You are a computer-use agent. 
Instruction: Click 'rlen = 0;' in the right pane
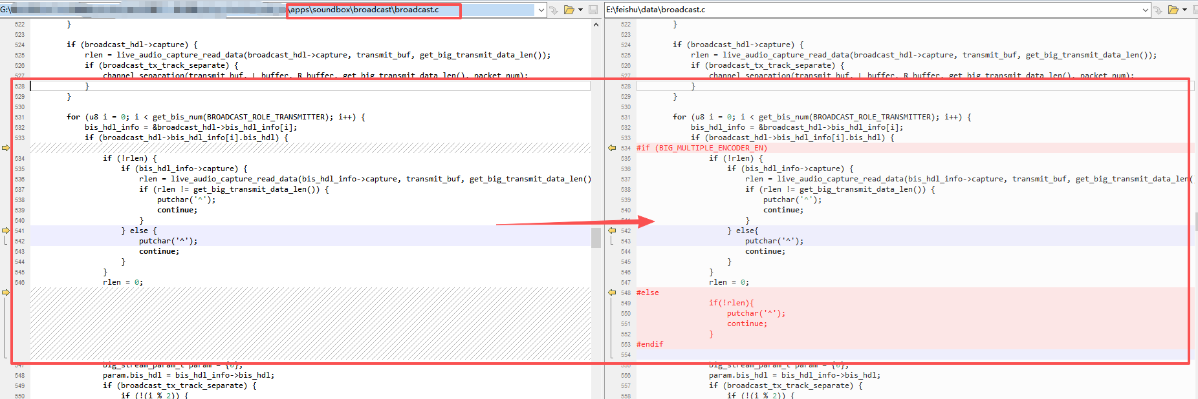pyautogui.click(x=729, y=282)
